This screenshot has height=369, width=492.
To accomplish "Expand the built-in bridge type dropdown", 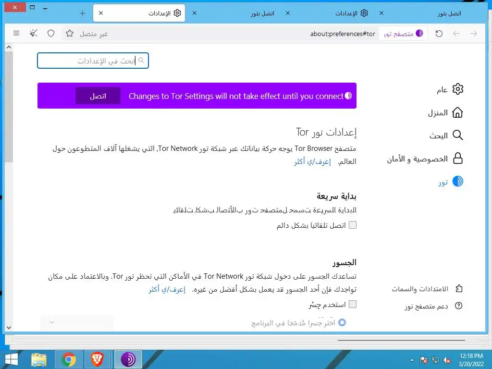I will (76, 322).
